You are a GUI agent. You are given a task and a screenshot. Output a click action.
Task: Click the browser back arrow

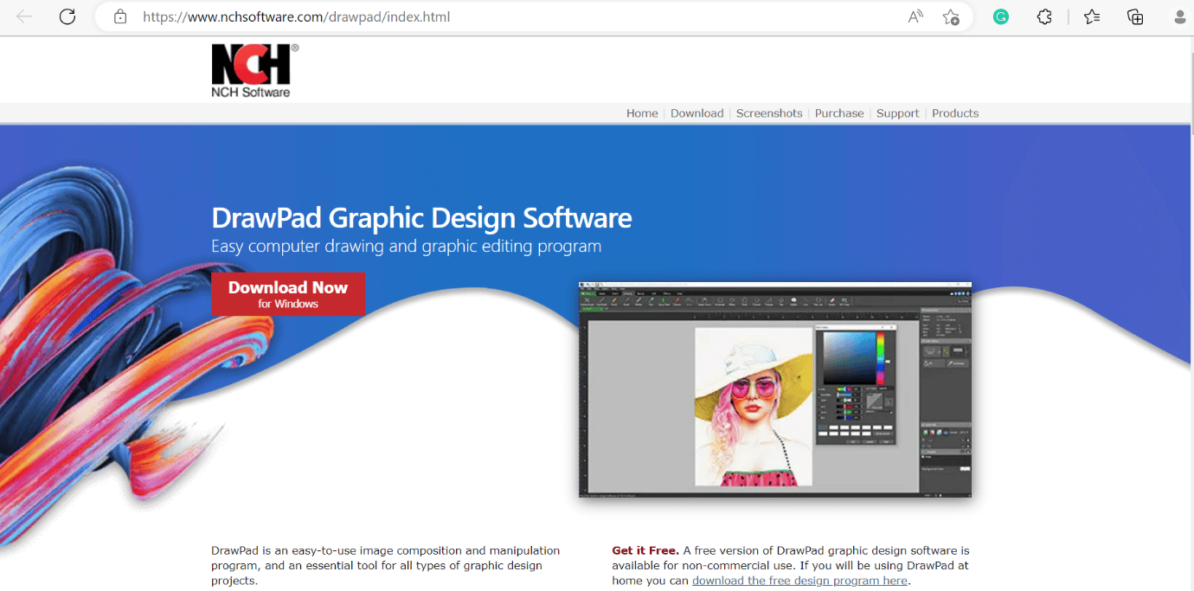(24, 16)
